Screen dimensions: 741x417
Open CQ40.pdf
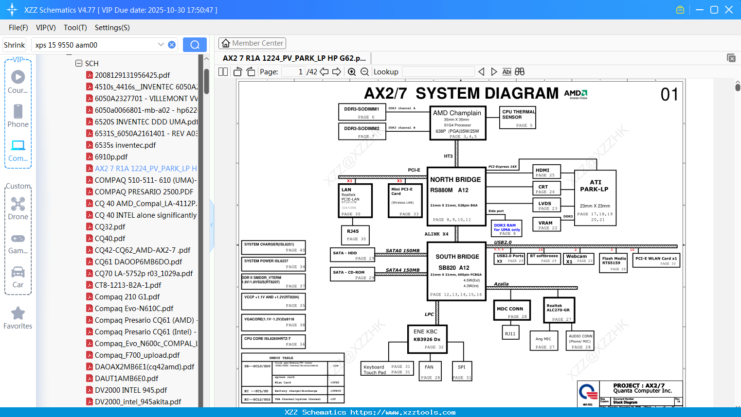(x=110, y=238)
